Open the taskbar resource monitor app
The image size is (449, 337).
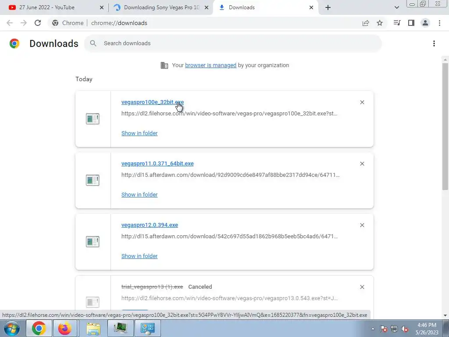(121, 328)
